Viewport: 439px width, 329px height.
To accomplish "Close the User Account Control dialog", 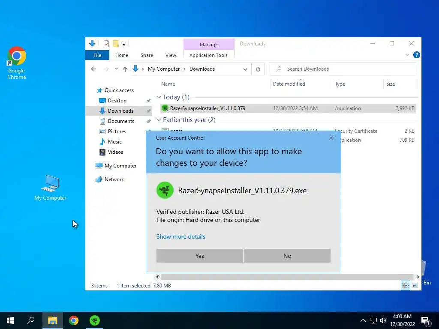I will (x=331, y=138).
